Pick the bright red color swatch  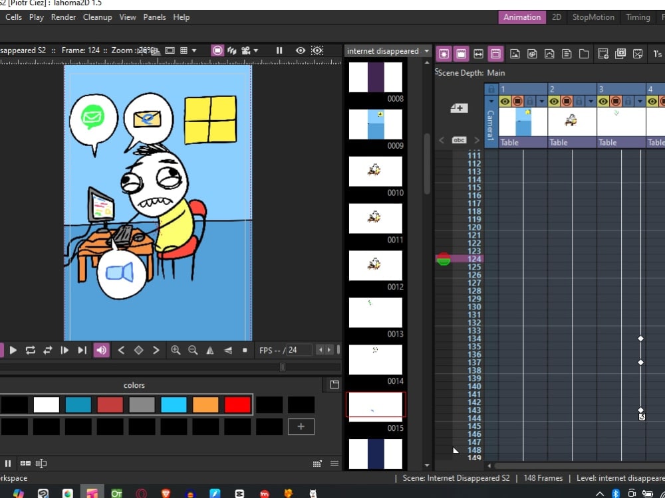tap(237, 405)
